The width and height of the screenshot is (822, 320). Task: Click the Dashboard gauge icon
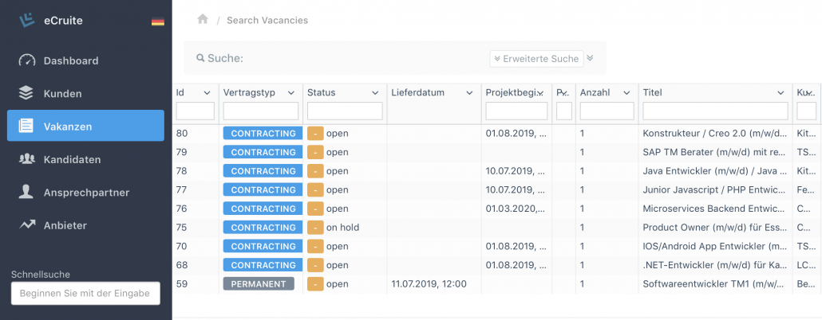[26, 61]
